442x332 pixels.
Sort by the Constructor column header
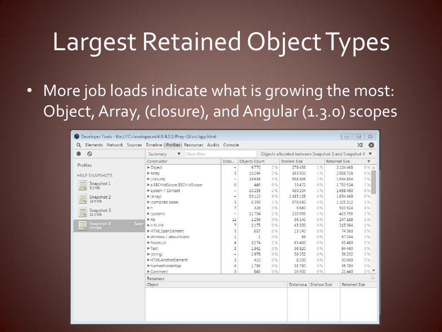[183, 161]
